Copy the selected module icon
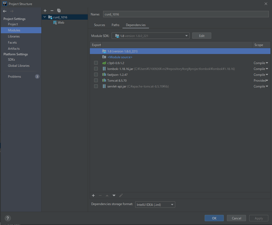Screen dimensions: 272x225 point(59,11)
